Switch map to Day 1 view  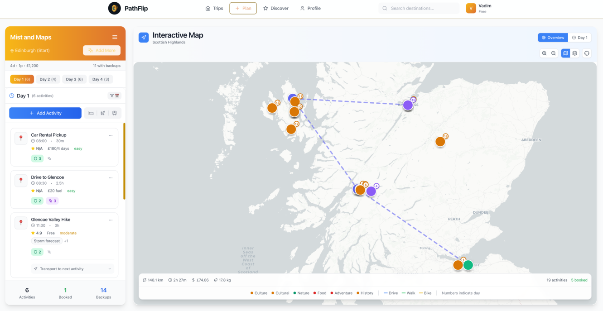(x=579, y=38)
